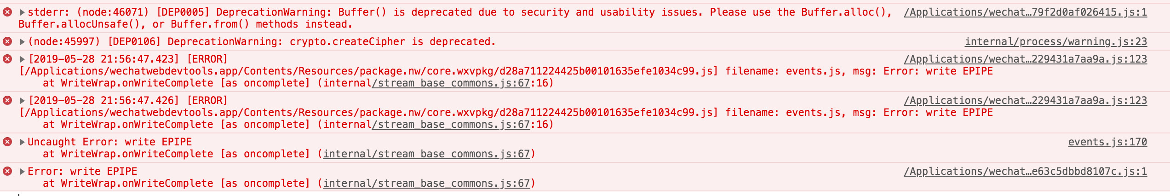1170x196 pixels.
Task: Open the events.js:170 source link
Action: pos(1107,142)
